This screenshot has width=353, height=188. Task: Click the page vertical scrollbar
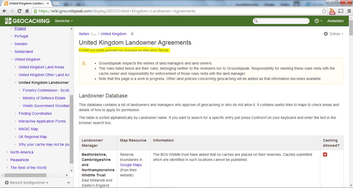coord(351,27)
